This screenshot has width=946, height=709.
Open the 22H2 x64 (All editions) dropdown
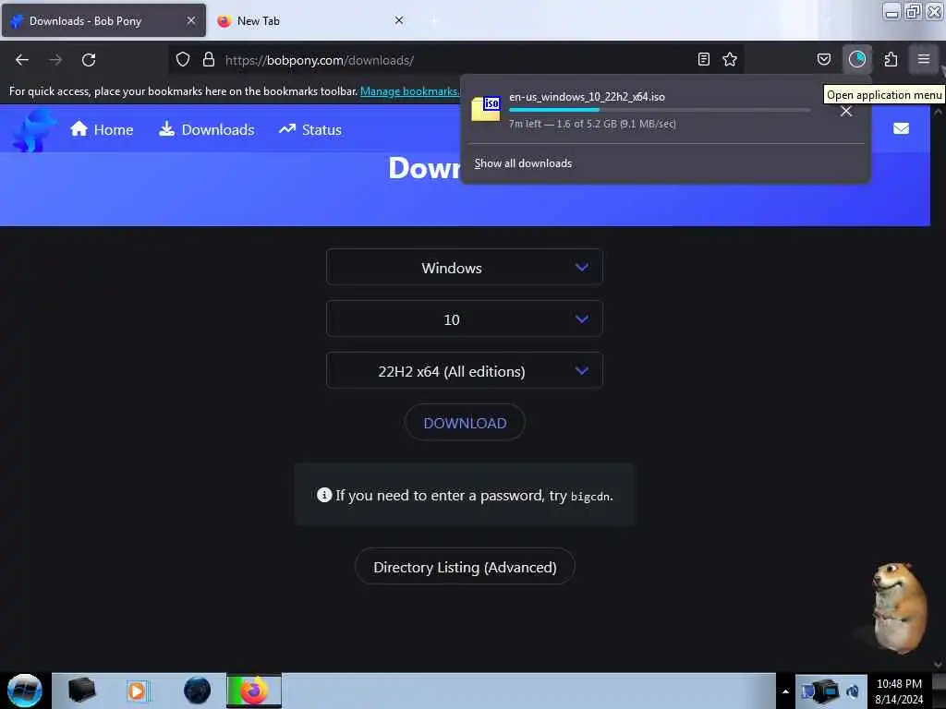464,371
